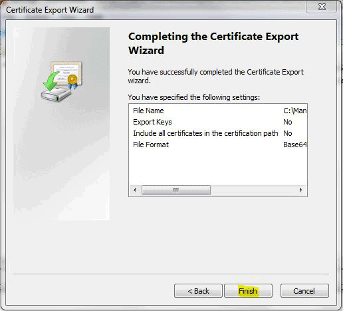343x311 pixels.
Task: Click the settings list right scroll arrow
Action: click(x=300, y=190)
